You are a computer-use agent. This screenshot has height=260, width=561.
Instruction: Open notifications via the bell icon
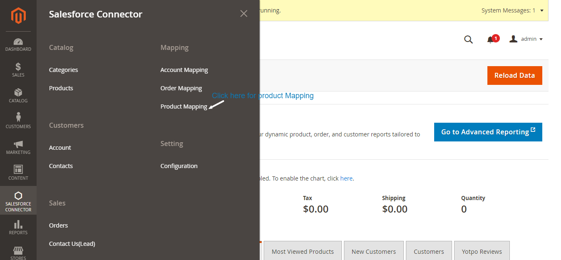pyautogui.click(x=492, y=39)
